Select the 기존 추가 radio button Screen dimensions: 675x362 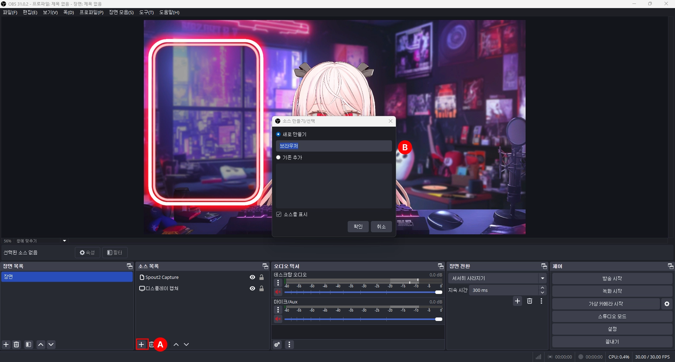pyautogui.click(x=278, y=157)
